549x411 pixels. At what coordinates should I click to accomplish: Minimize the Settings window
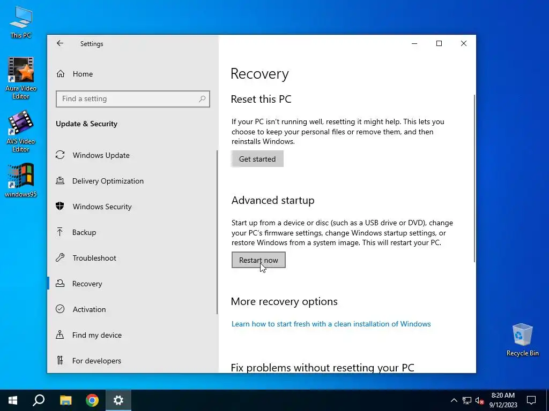414,43
